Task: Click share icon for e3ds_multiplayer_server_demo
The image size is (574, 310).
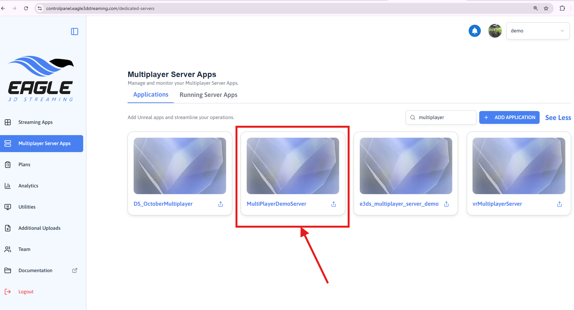Action: click(x=446, y=204)
